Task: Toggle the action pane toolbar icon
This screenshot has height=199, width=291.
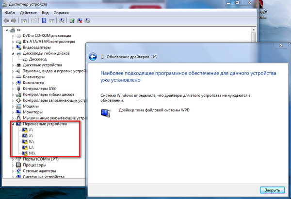Action: (51, 21)
